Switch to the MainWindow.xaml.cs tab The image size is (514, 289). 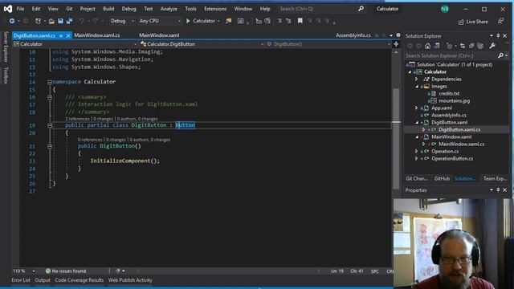(x=96, y=35)
